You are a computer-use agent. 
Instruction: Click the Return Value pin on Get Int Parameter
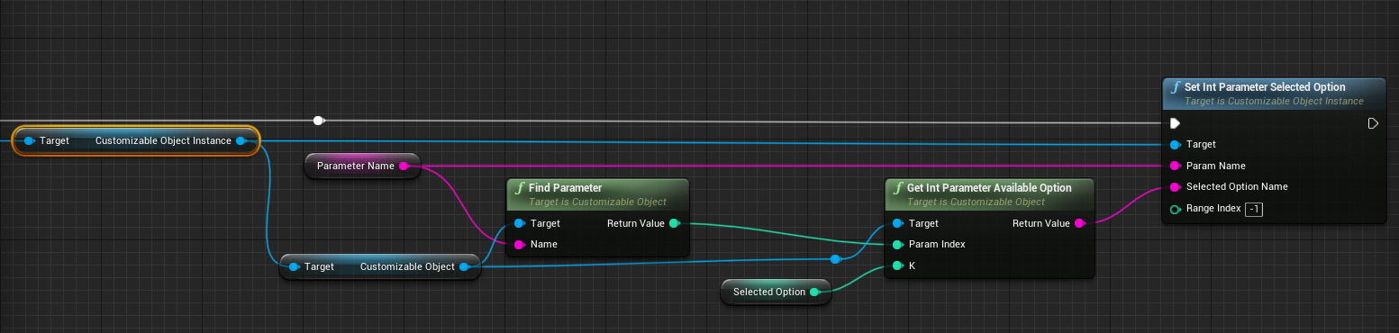[1079, 223]
